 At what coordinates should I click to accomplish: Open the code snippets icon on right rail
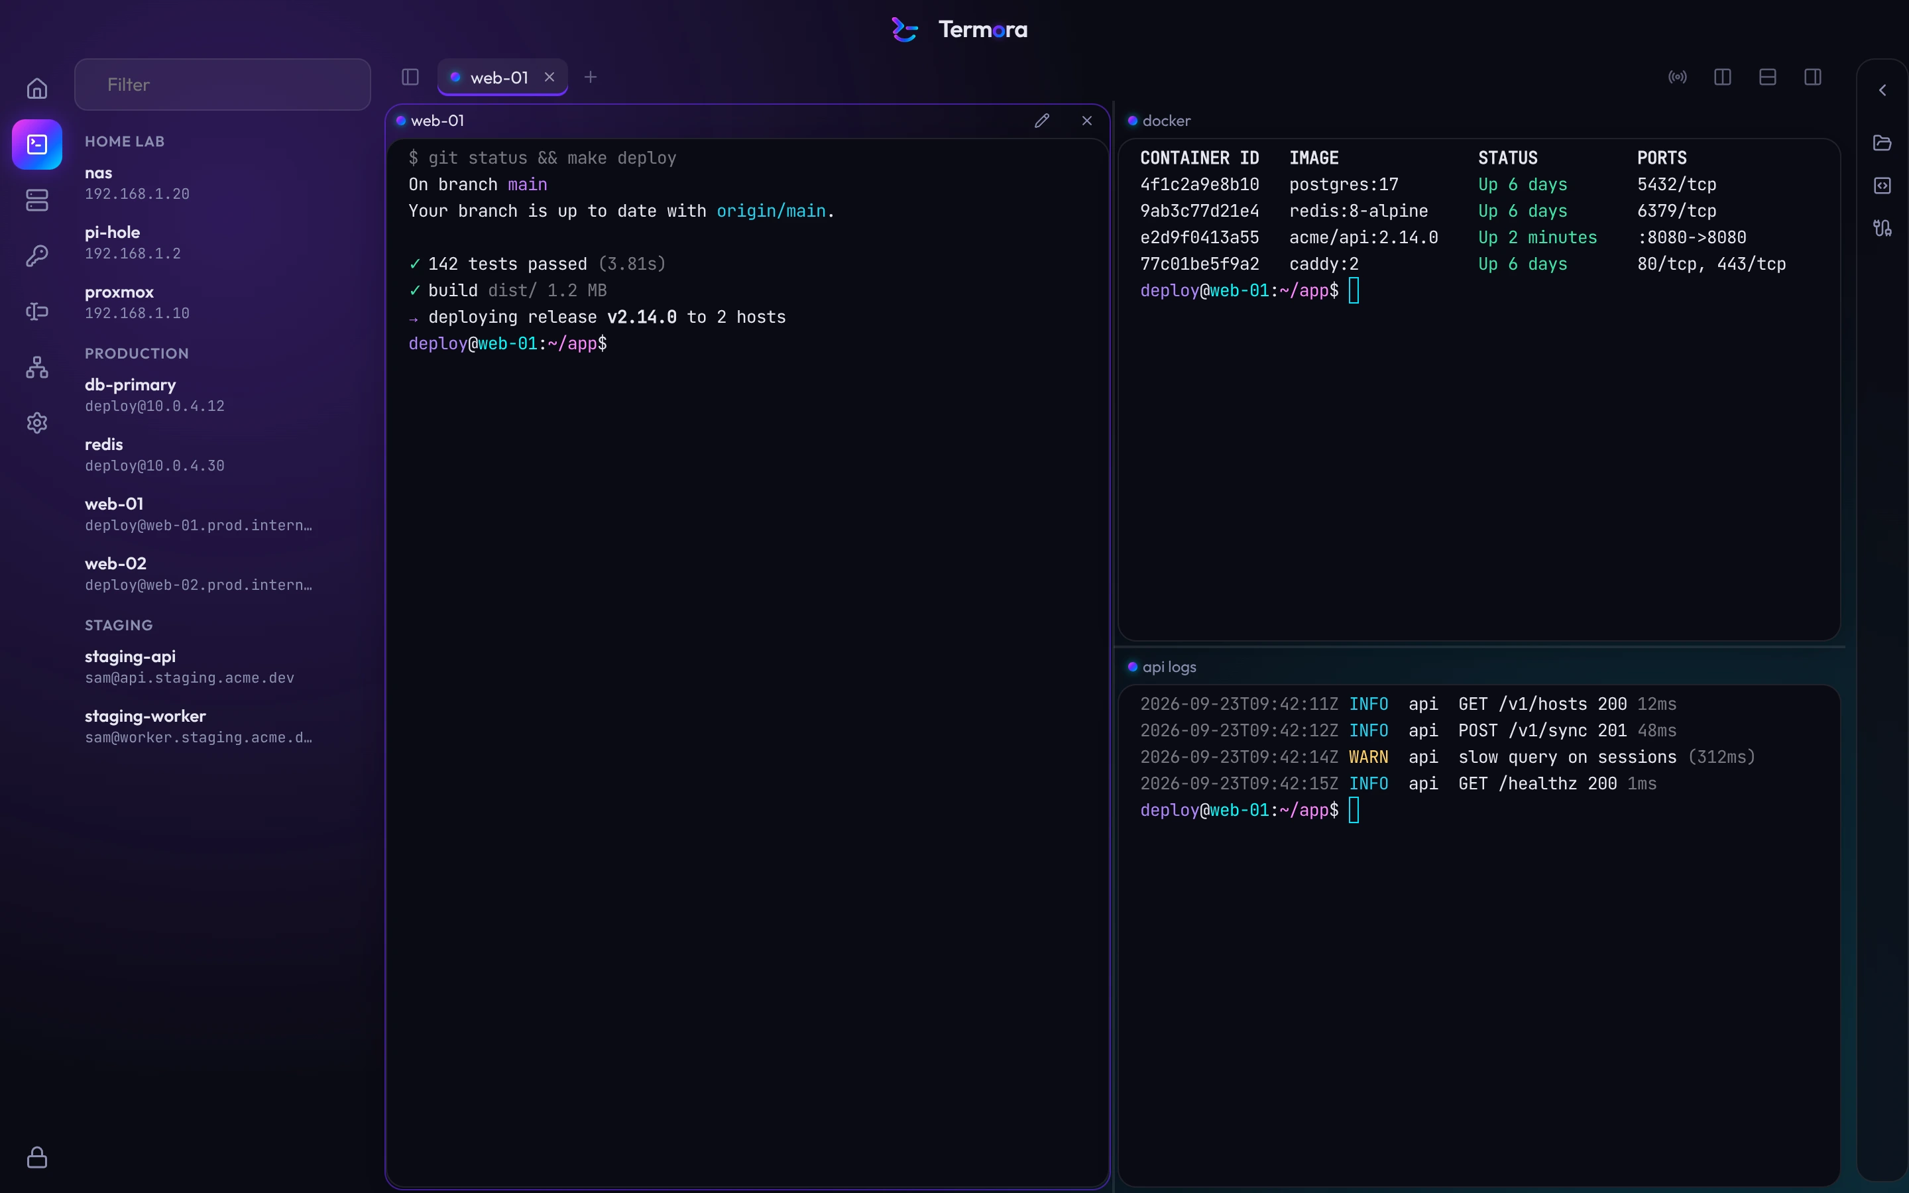pyautogui.click(x=1883, y=186)
